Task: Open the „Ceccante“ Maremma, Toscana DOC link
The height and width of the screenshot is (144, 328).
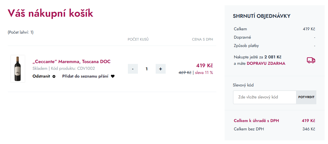Action: [71, 61]
